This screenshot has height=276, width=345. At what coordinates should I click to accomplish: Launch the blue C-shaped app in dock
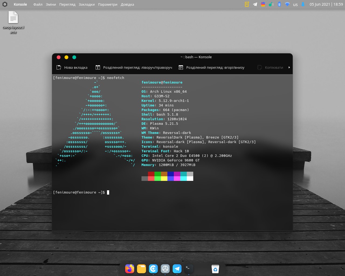click(x=153, y=268)
